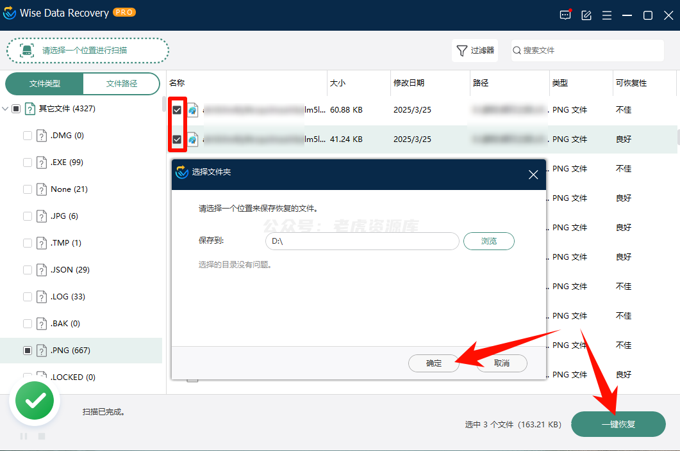Click the filter funnel icon
The height and width of the screenshot is (451, 680).
pyautogui.click(x=462, y=51)
